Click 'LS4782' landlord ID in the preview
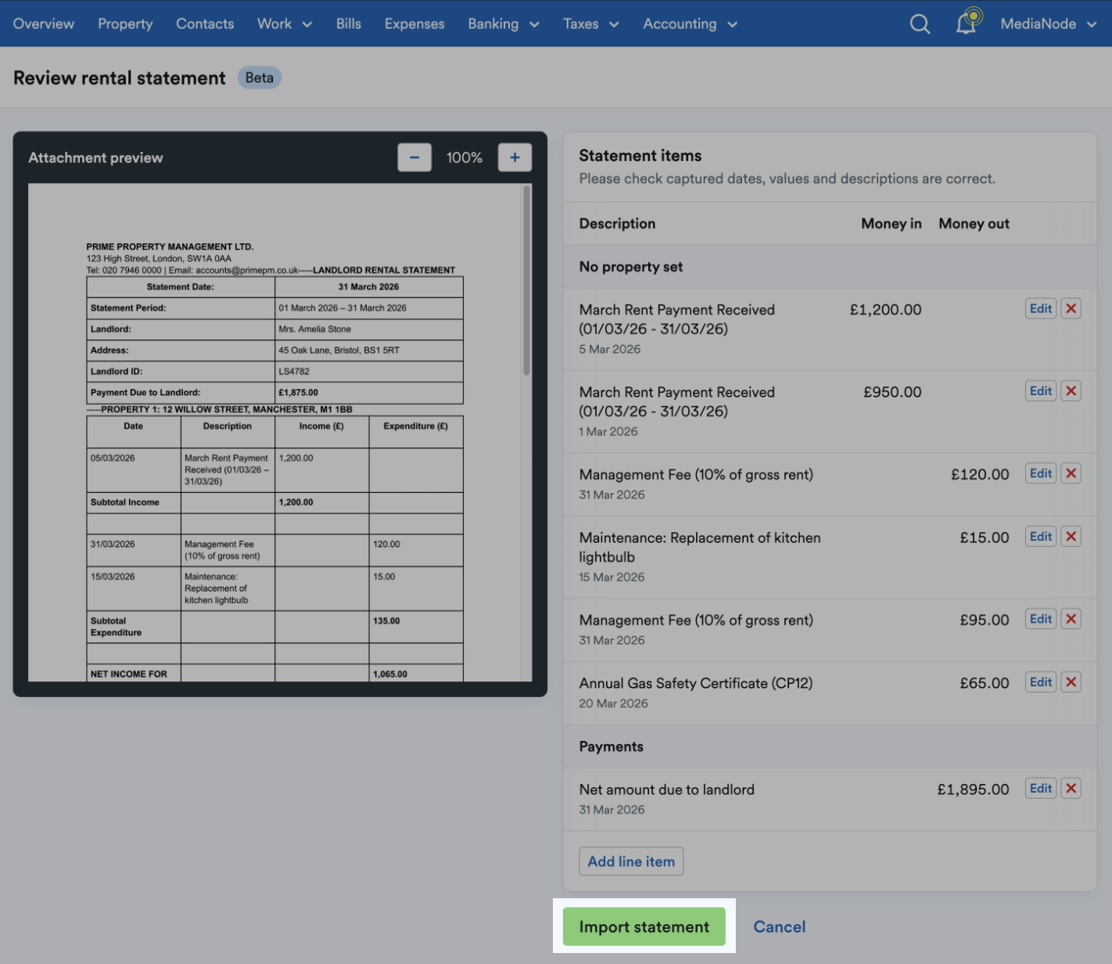The height and width of the screenshot is (964, 1112). pos(294,372)
